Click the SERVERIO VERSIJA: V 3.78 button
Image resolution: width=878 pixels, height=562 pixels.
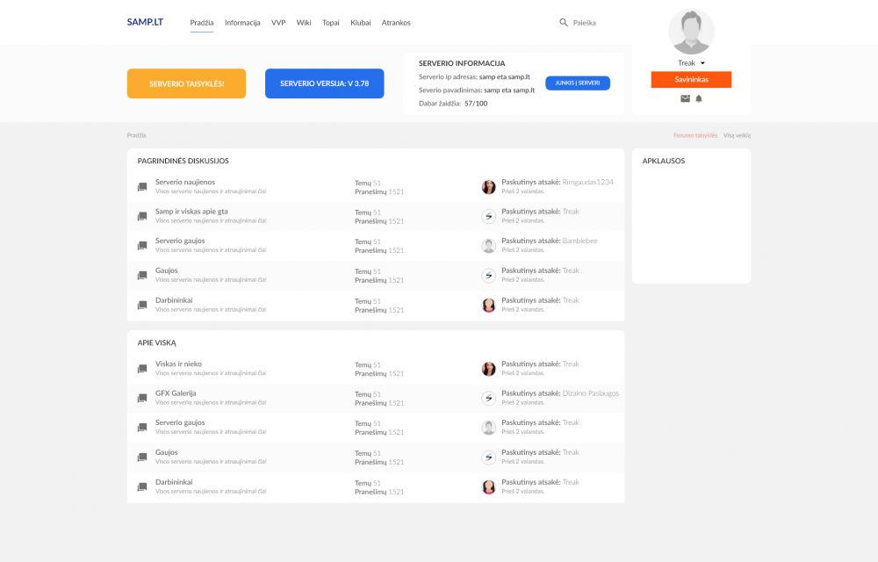point(325,83)
